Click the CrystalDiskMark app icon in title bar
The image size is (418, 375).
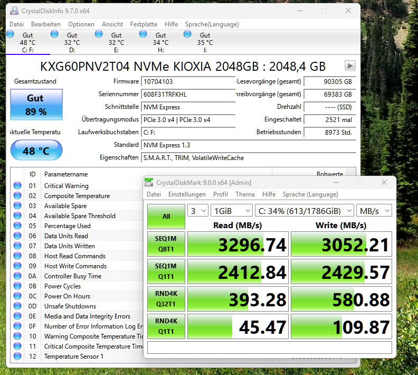149,182
